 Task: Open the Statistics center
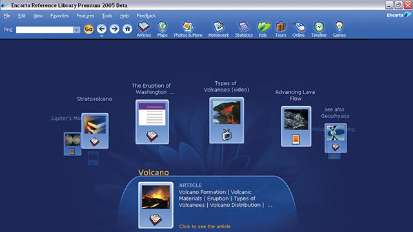[x=244, y=29]
